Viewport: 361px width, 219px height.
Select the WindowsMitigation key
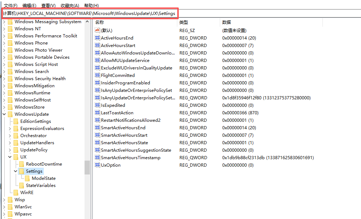(x=35, y=86)
